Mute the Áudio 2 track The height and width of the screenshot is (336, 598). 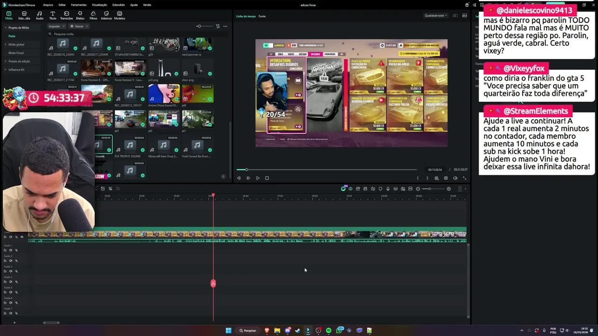click(x=11, y=260)
